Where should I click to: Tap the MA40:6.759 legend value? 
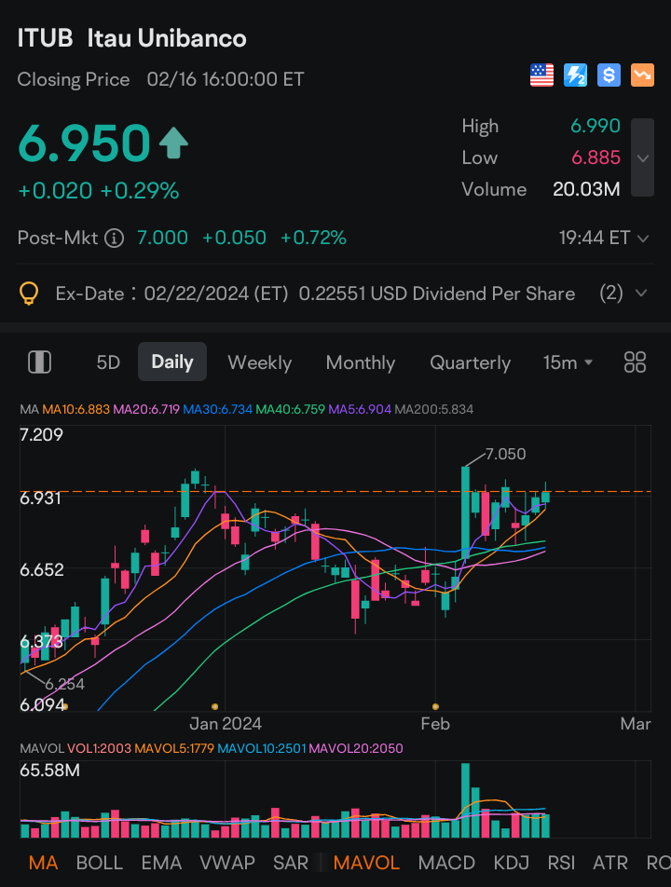pos(290,409)
